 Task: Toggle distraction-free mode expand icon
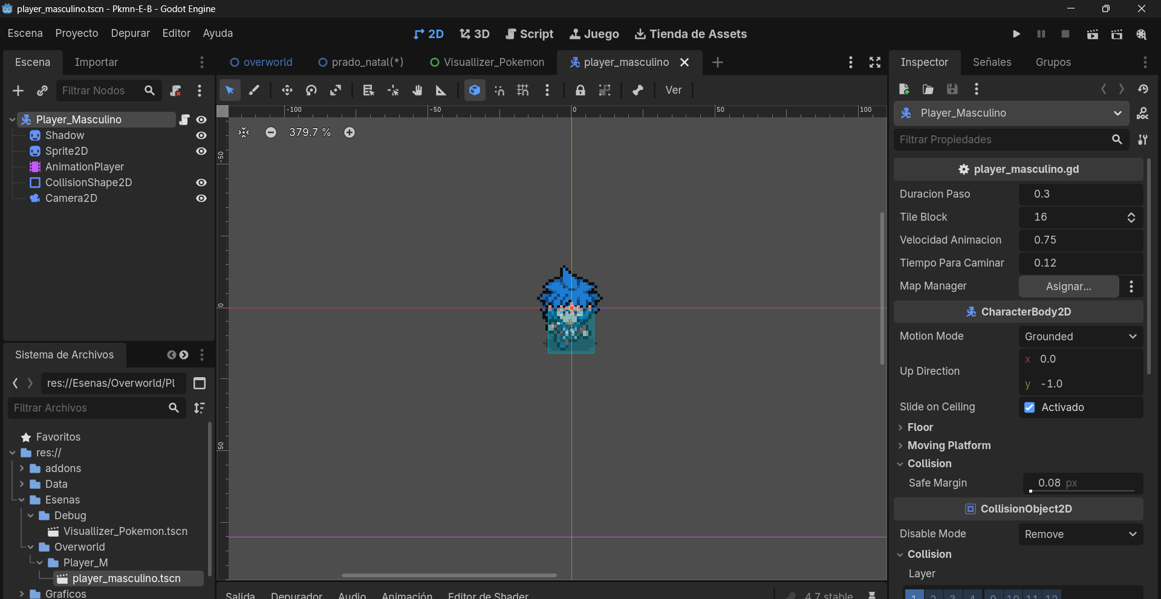tap(875, 62)
